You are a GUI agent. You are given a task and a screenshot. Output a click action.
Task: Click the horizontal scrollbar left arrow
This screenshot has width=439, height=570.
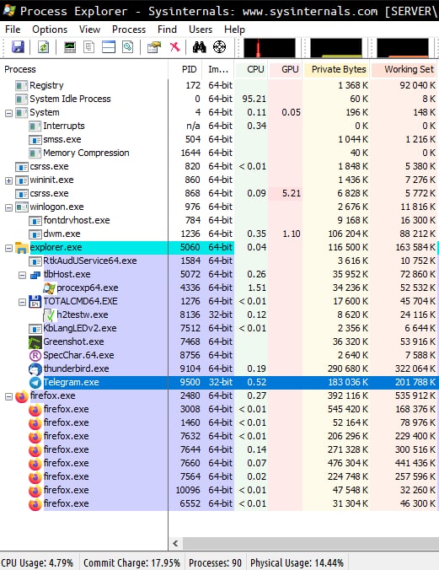coord(176,543)
